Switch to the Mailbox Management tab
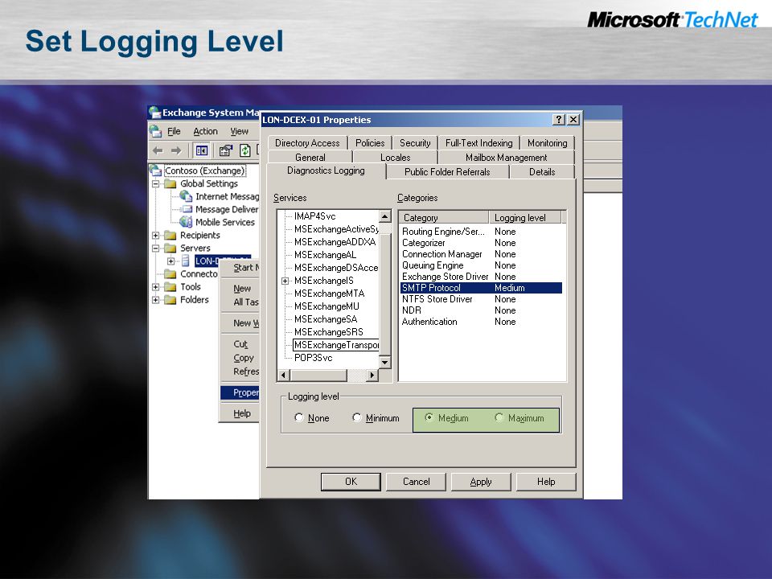 pos(506,158)
